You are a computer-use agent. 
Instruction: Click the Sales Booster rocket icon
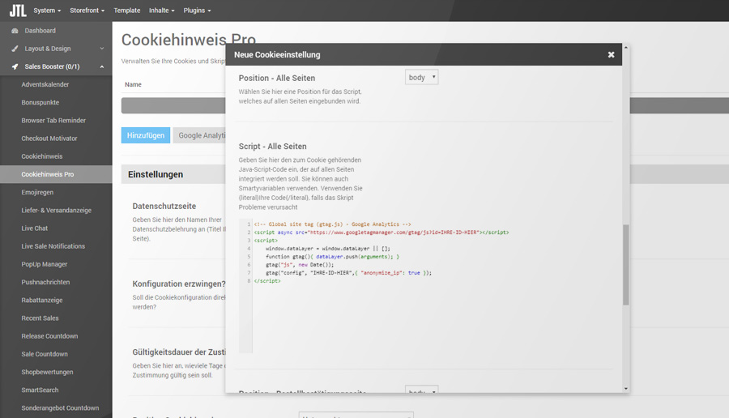click(15, 66)
